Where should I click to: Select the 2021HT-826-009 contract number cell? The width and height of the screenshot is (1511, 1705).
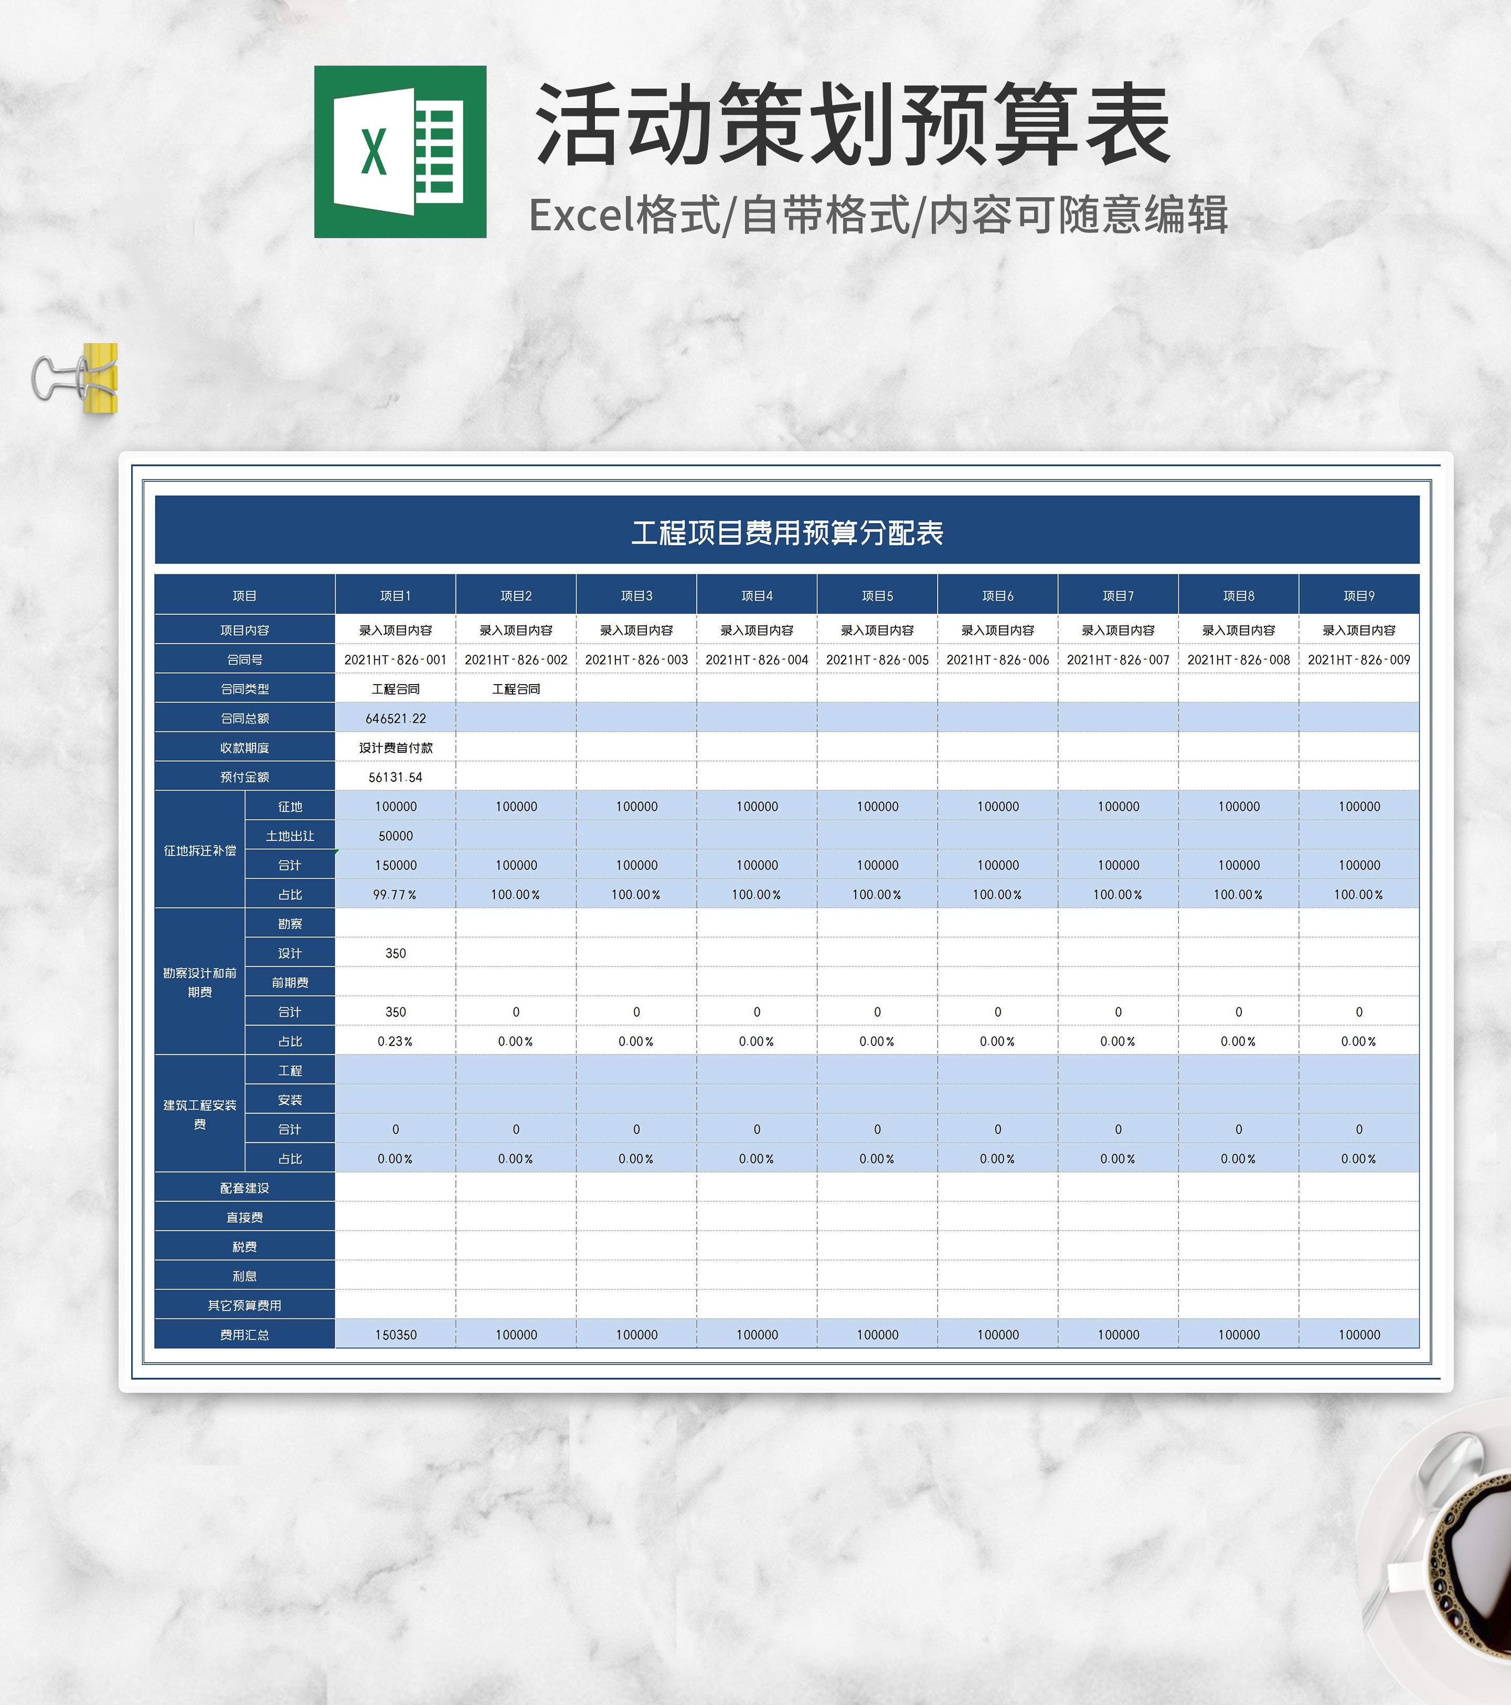click(1358, 660)
